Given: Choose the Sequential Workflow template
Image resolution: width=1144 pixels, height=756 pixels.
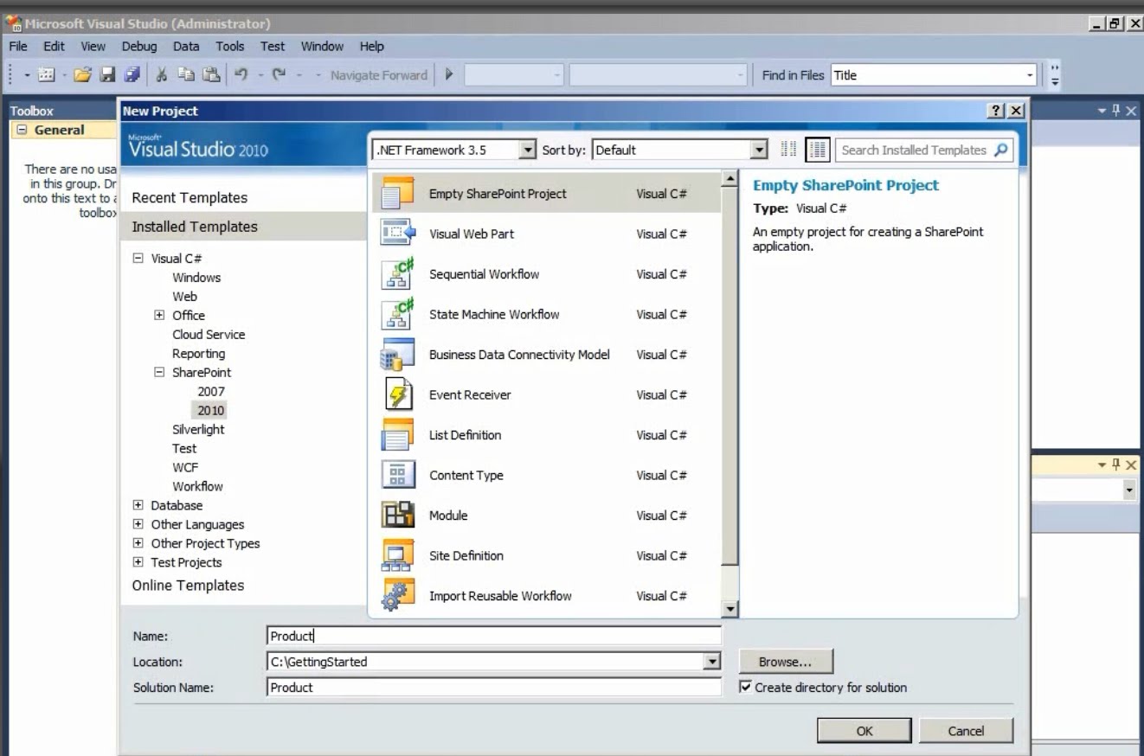Looking at the screenshot, I should [485, 273].
